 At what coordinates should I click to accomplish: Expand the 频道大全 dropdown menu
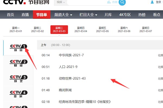coord(63,15)
